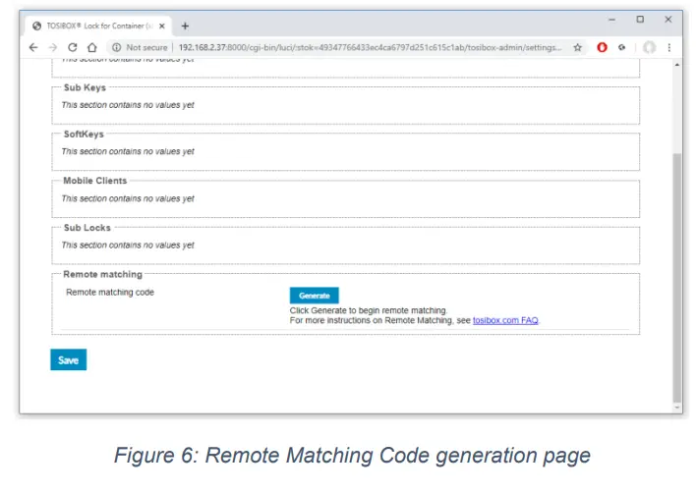Select the TOSIBOX Lock for Container tab
This screenshot has width=697, height=492.
pos(97,27)
